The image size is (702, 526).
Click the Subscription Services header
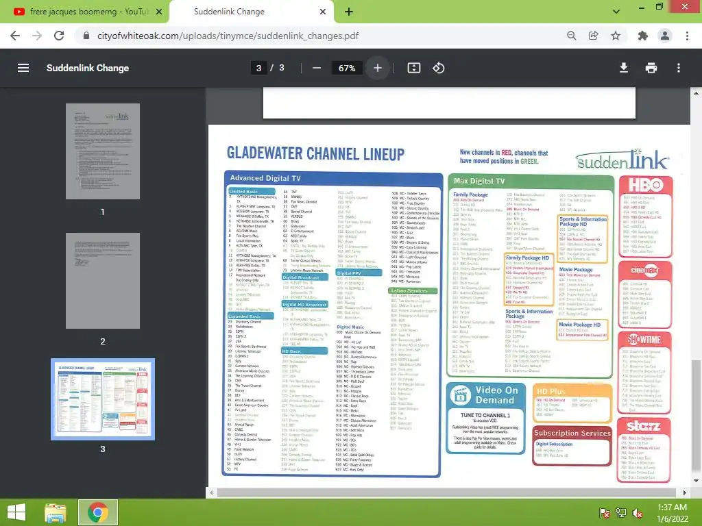pos(572,433)
